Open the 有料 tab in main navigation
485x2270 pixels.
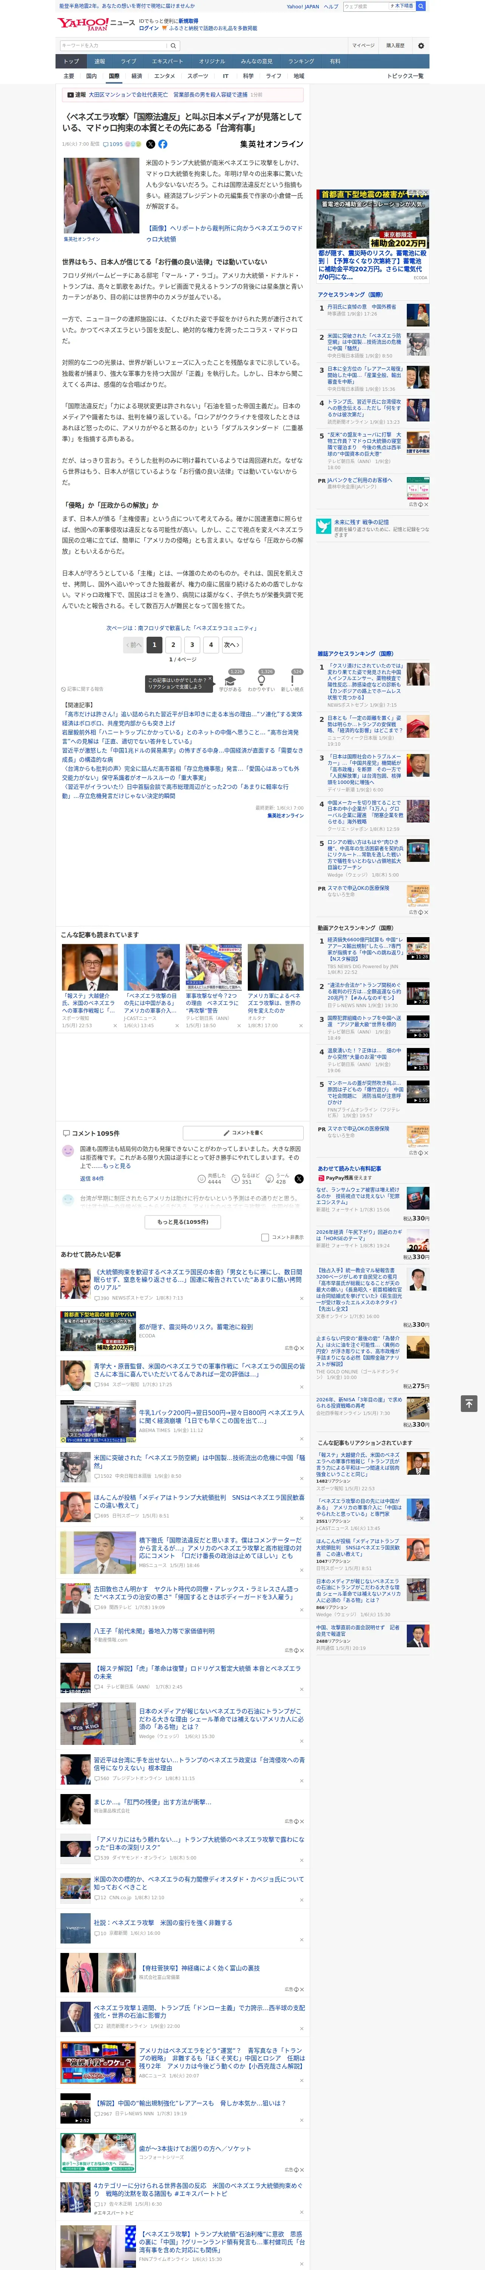click(x=335, y=61)
